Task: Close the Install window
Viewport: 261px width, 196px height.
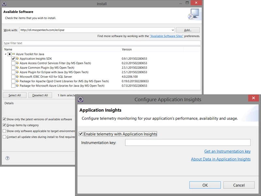Action: (196, 3)
